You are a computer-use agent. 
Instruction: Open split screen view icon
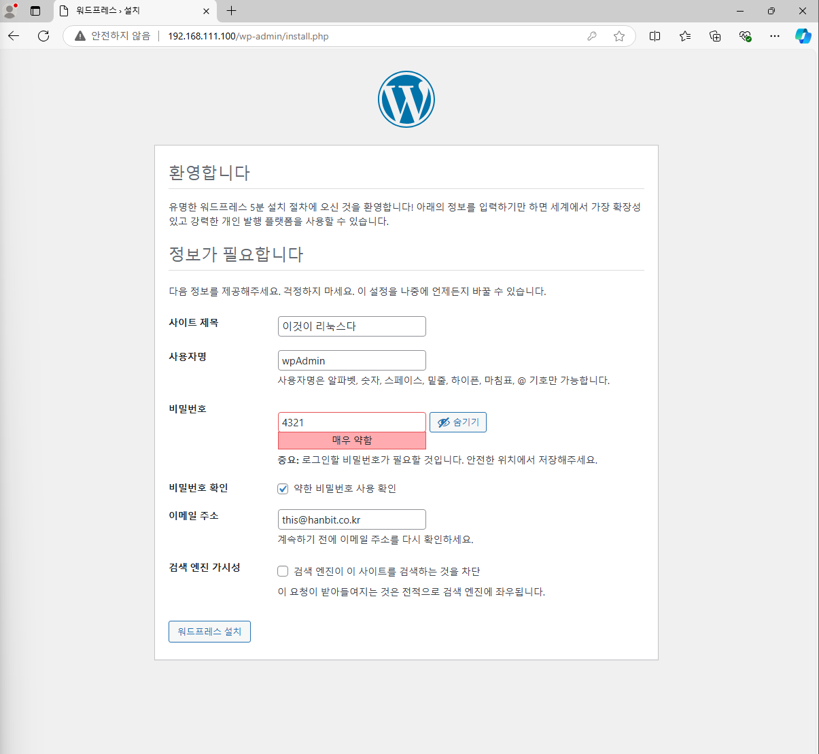(655, 36)
